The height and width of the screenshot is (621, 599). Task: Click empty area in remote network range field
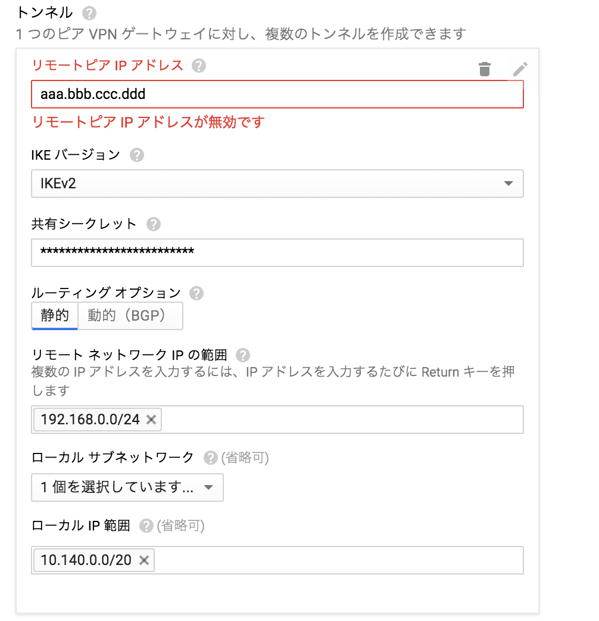tap(342, 420)
